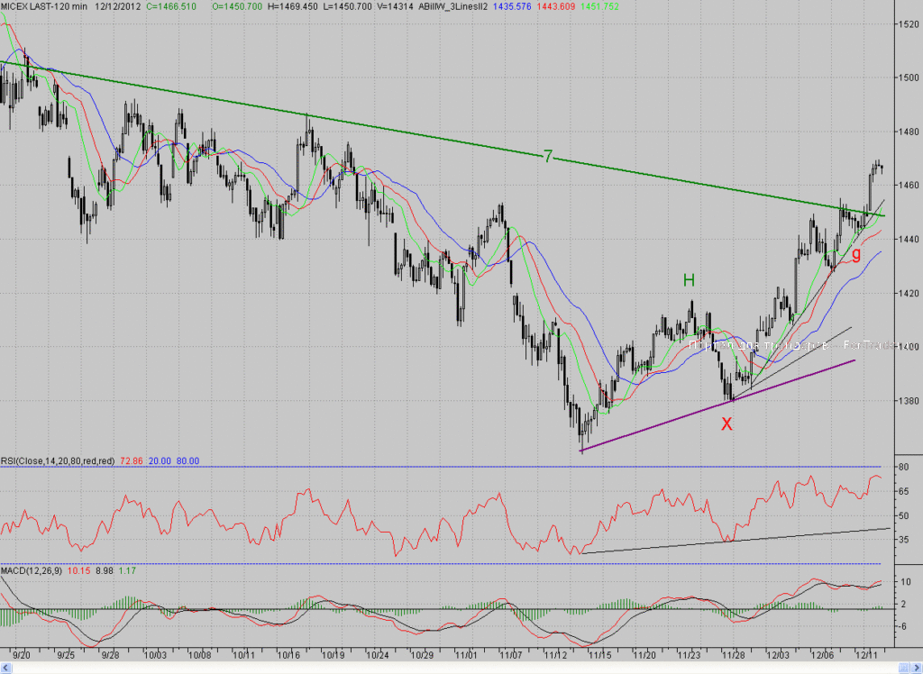Click the ABillW_3LinesII2 indicator name
Image resolution: width=923 pixels, height=674 pixels.
pyautogui.click(x=452, y=6)
